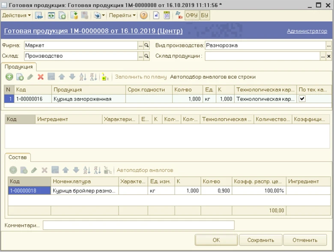Open the Действия dropdown menu
Image resolution: width=334 pixels, height=252 pixels.
point(17,15)
